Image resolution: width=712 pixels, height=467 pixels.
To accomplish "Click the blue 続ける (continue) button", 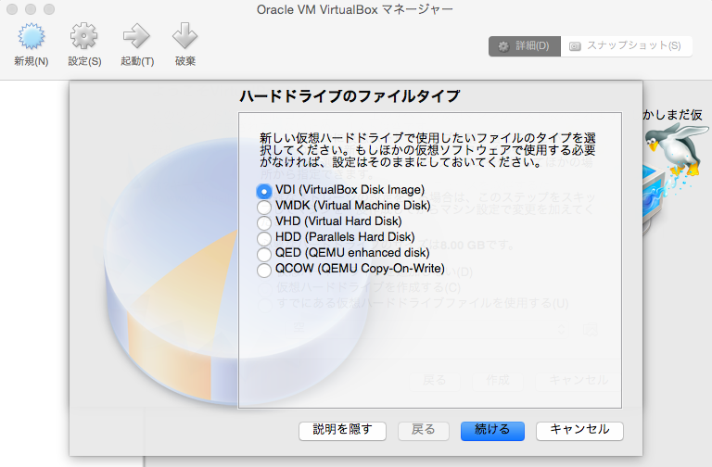I will tap(492, 431).
